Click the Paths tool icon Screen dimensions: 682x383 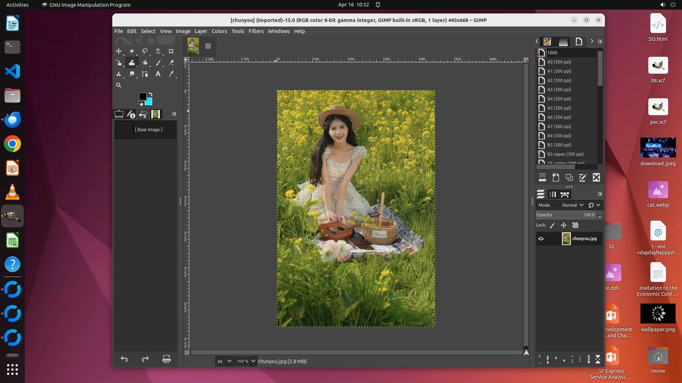pos(145,74)
